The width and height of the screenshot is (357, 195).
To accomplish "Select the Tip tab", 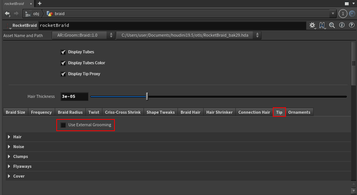I will [x=279, y=112].
